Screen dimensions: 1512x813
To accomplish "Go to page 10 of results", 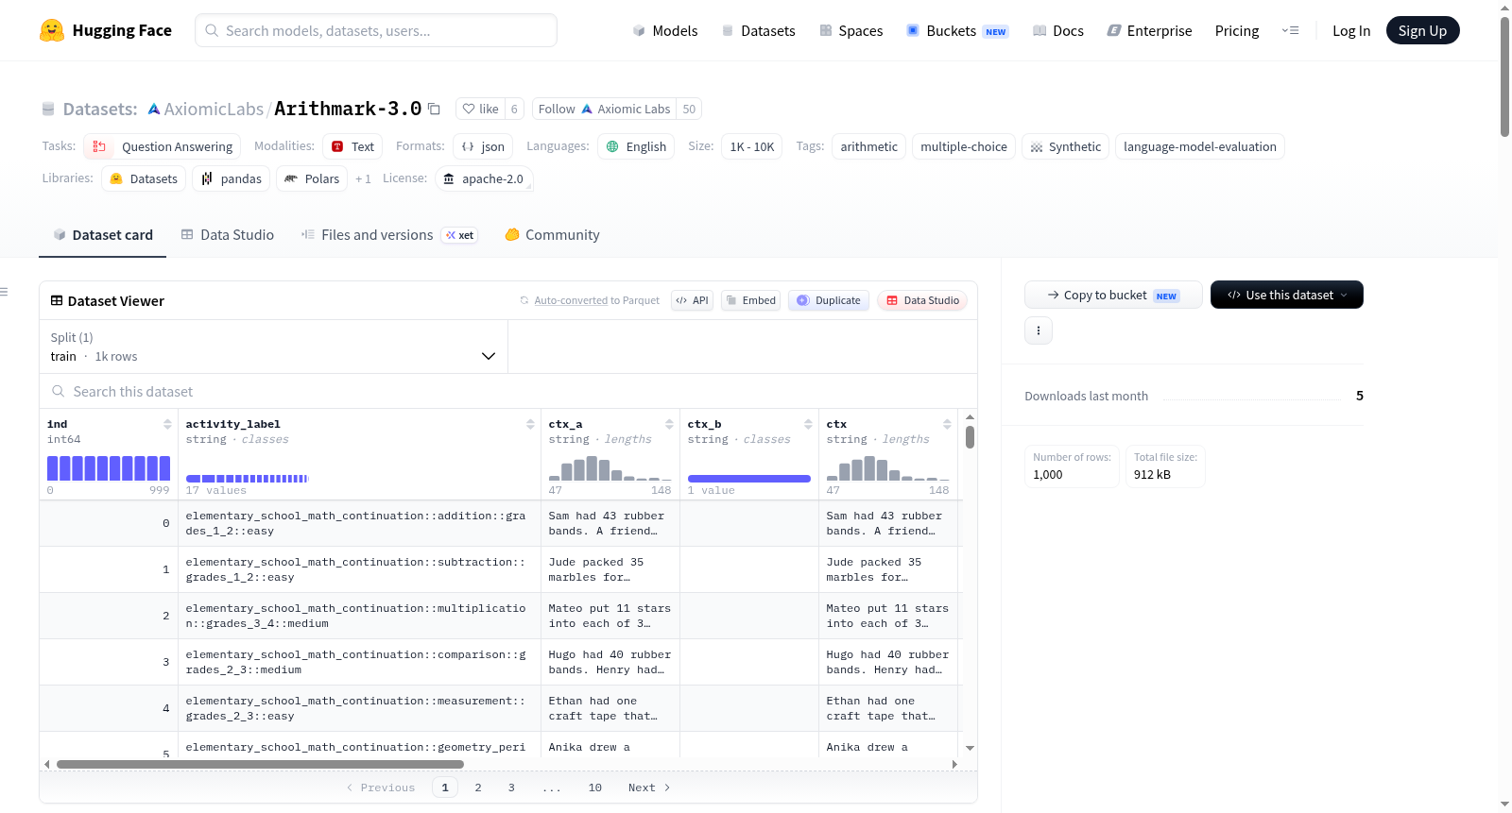I will click(595, 788).
